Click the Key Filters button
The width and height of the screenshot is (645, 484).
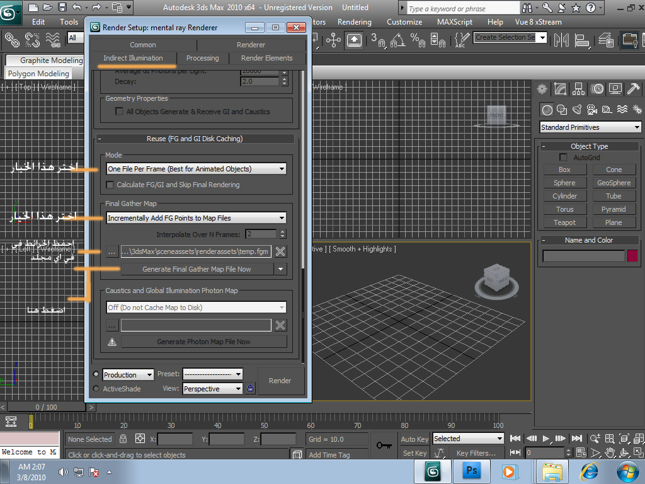pos(476,453)
